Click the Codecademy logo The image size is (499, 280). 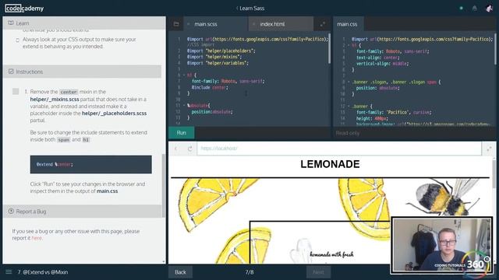click(x=24, y=9)
